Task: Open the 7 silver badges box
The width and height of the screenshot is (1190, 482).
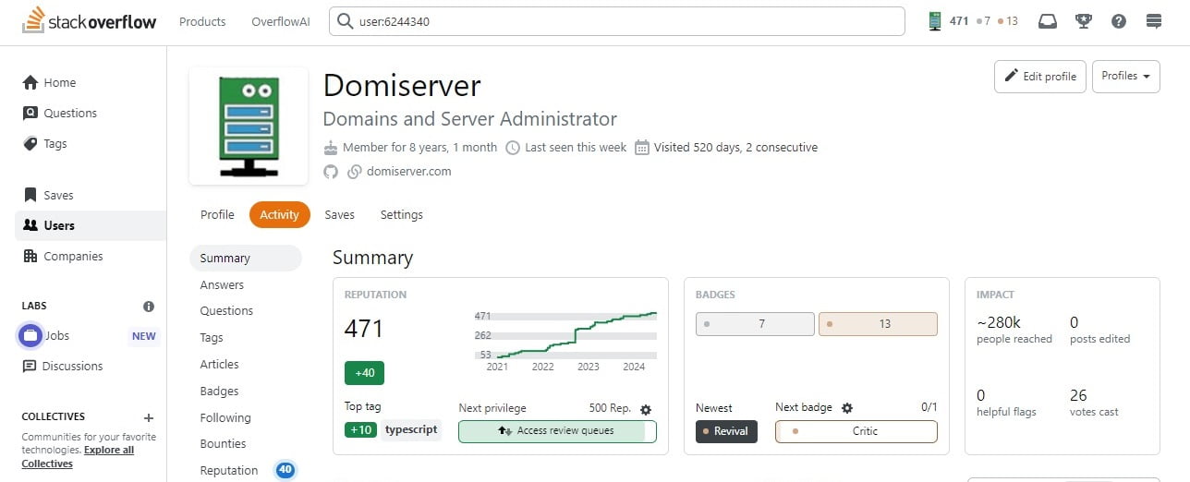Action: 755,324
